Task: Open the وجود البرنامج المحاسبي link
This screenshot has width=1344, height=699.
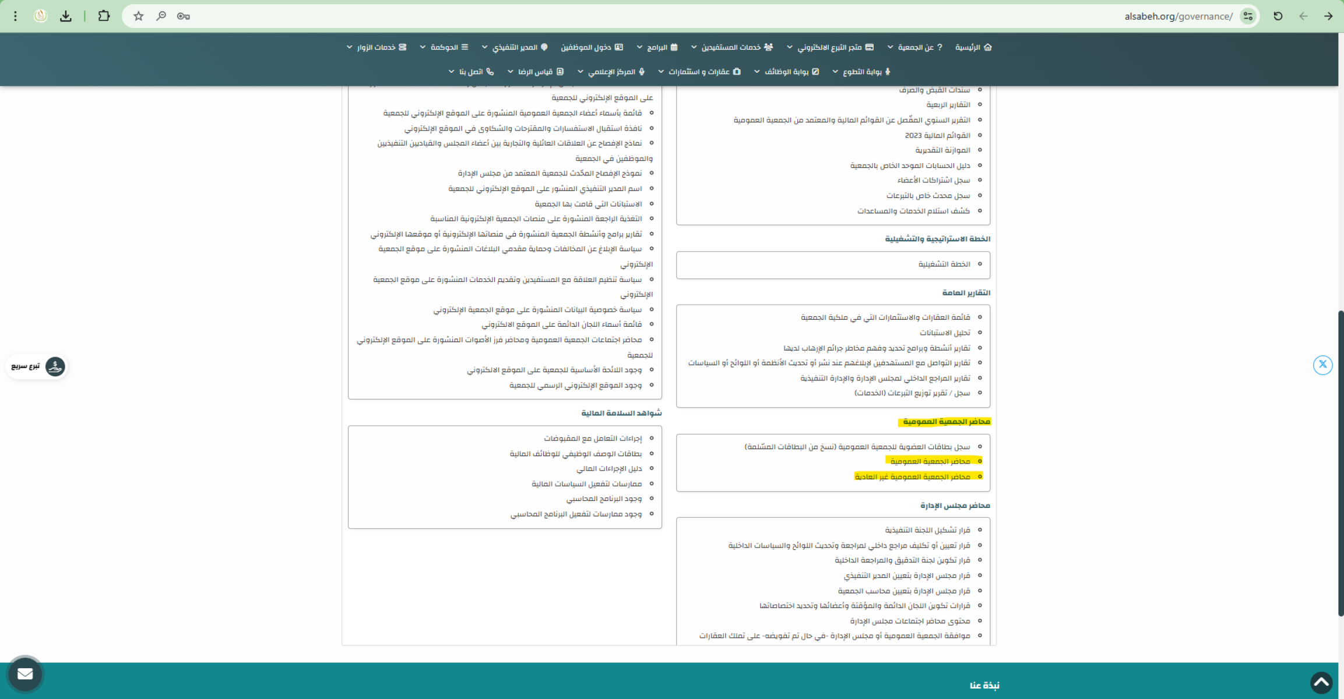Action: click(604, 499)
